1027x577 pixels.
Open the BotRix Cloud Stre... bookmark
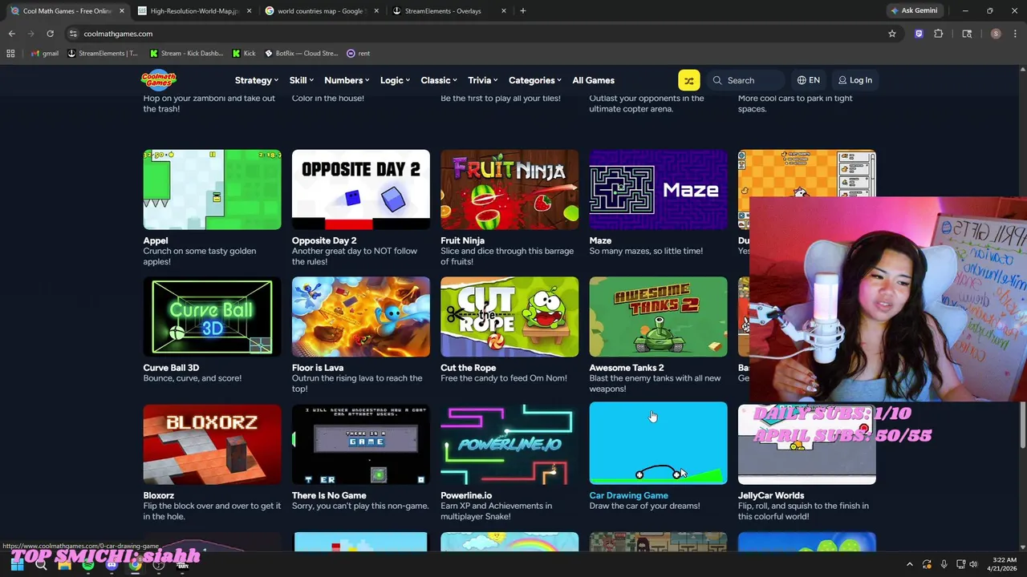coord(302,53)
